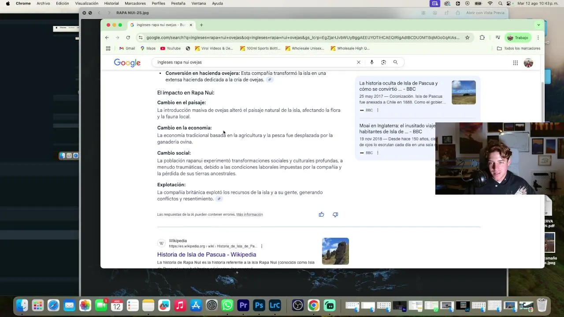The height and width of the screenshot is (317, 564).
Task: Open BBC 'La historia oculta de Isla de Pascua'
Action: coord(399,86)
